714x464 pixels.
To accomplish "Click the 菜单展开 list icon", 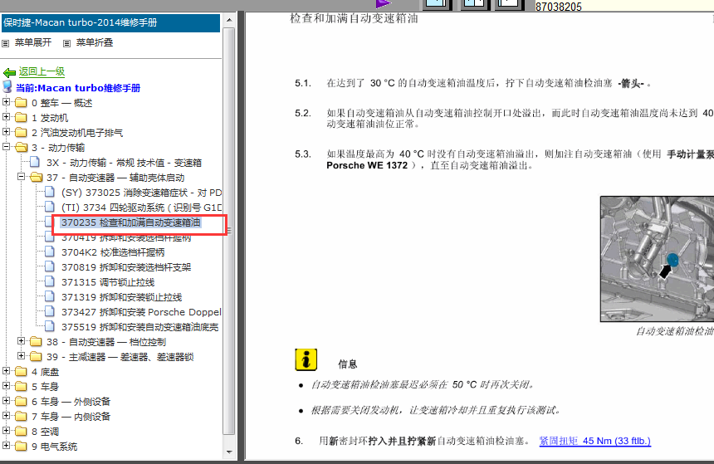I will point(6,43).
